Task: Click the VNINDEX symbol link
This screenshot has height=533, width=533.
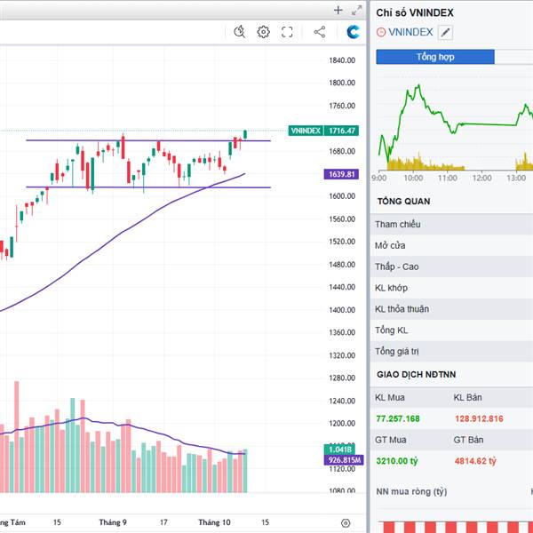Action: [x=410, y=33]
